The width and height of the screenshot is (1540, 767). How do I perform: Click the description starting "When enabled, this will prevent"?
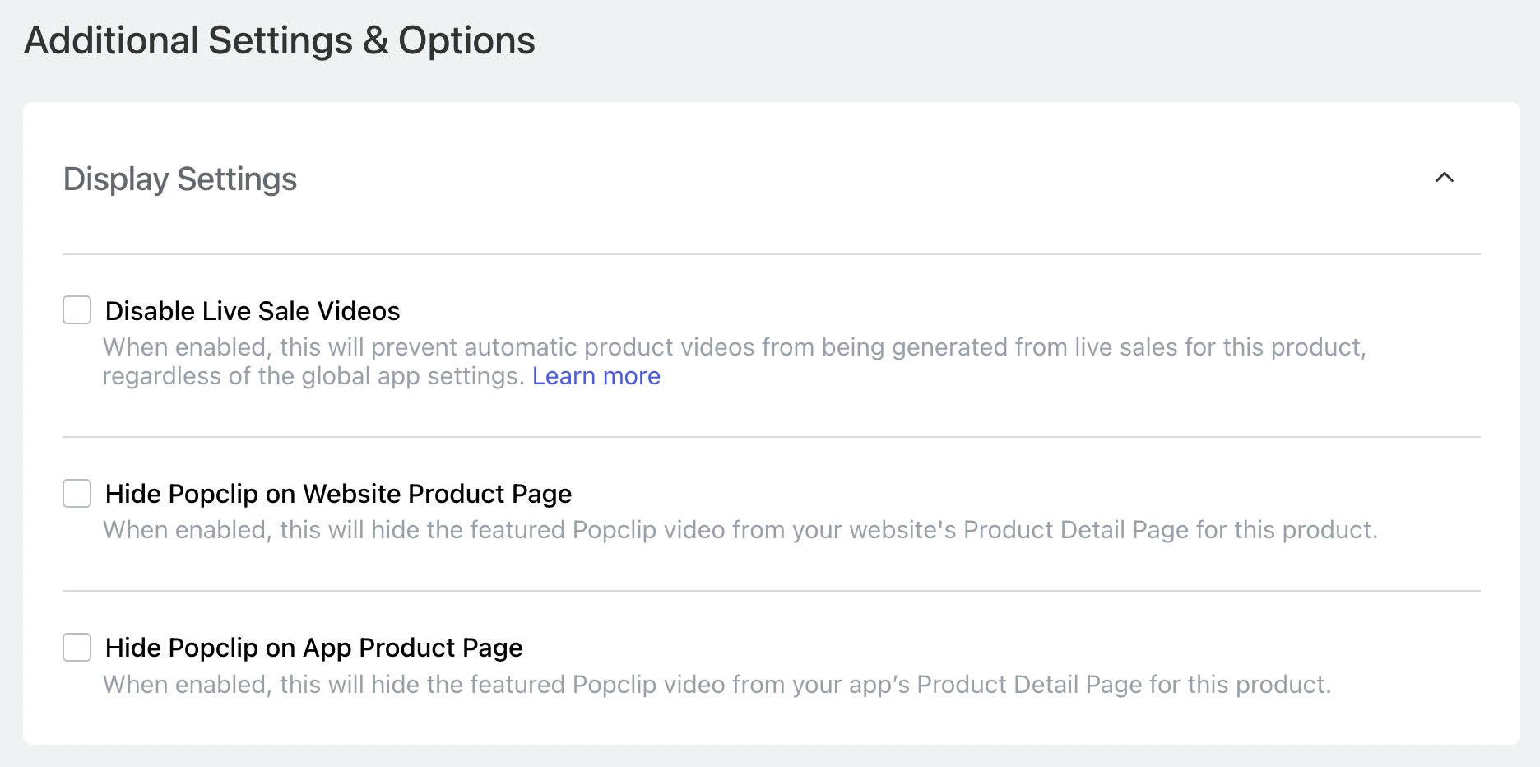pos(734,347)
